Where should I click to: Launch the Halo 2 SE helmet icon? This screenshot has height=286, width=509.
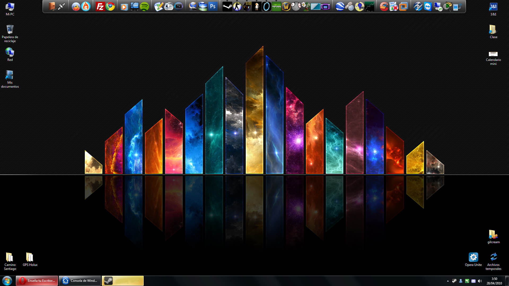(x=247, y=6)
